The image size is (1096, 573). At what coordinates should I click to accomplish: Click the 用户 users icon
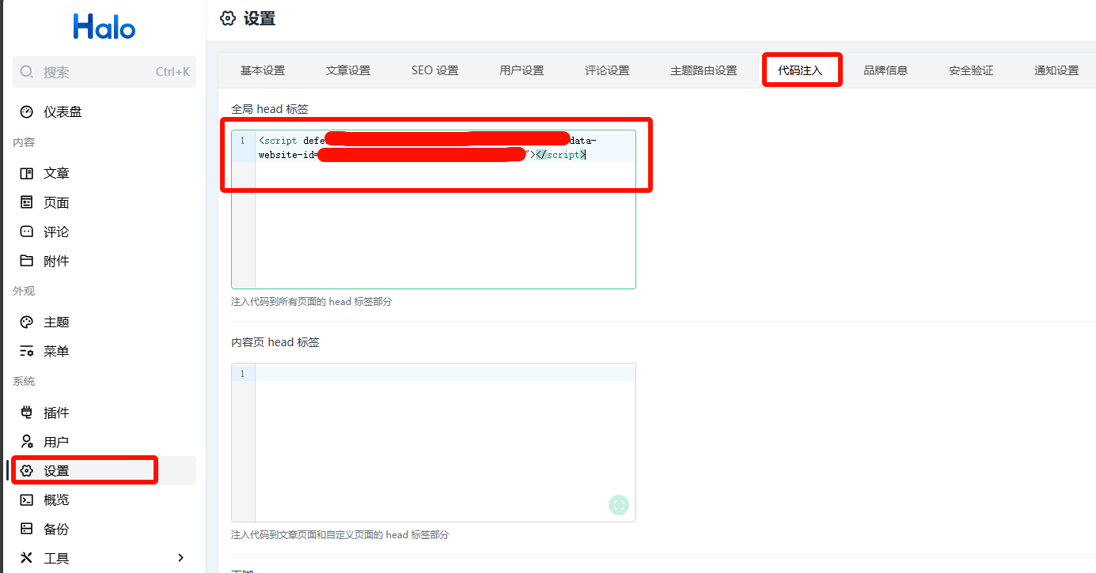(27, 442)
